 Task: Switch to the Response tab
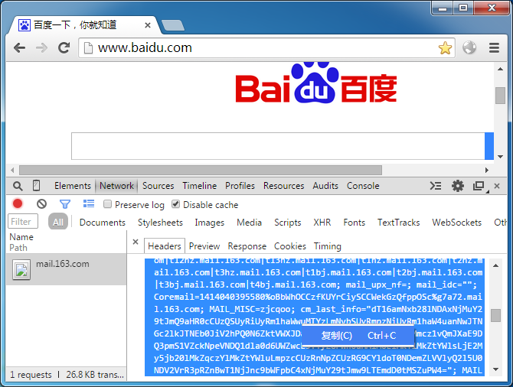[247, 246]
